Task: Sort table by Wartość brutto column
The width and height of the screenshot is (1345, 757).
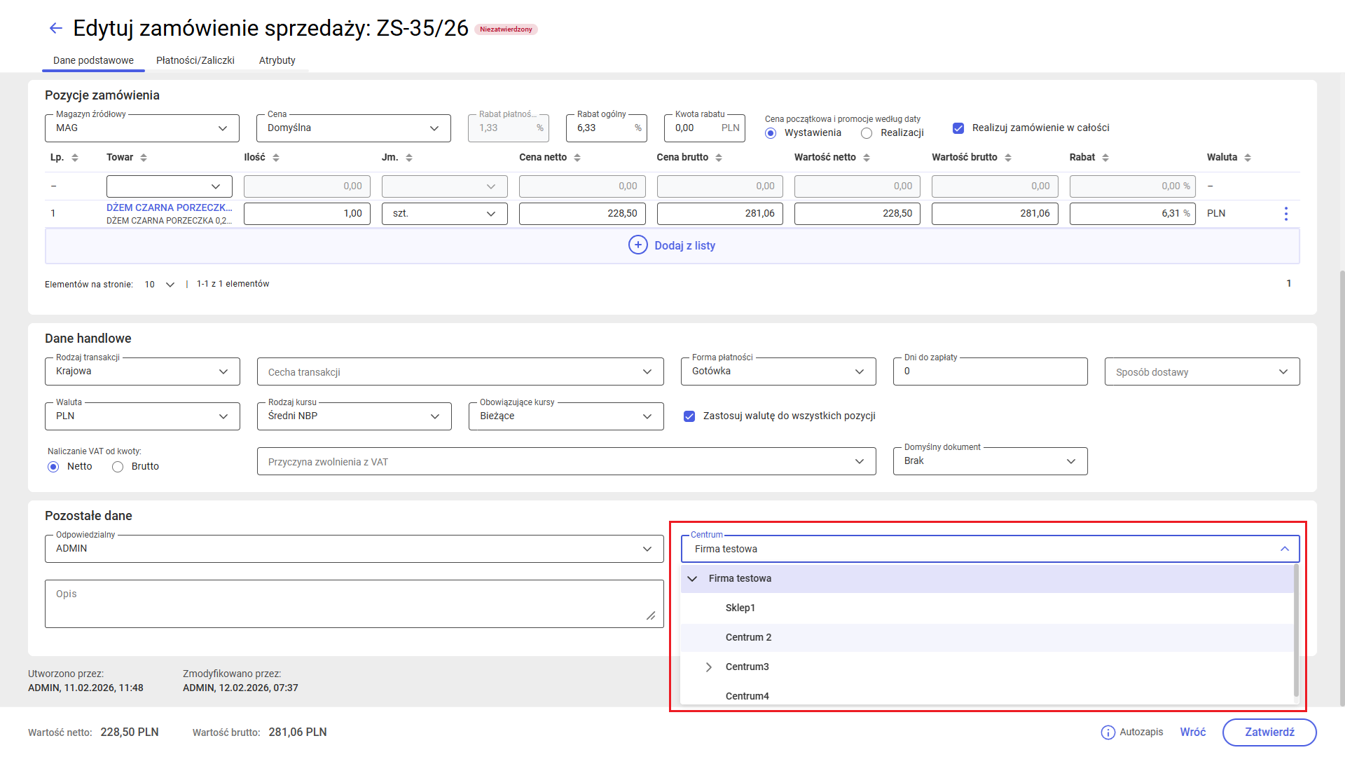Action: tap(1008, 158)
